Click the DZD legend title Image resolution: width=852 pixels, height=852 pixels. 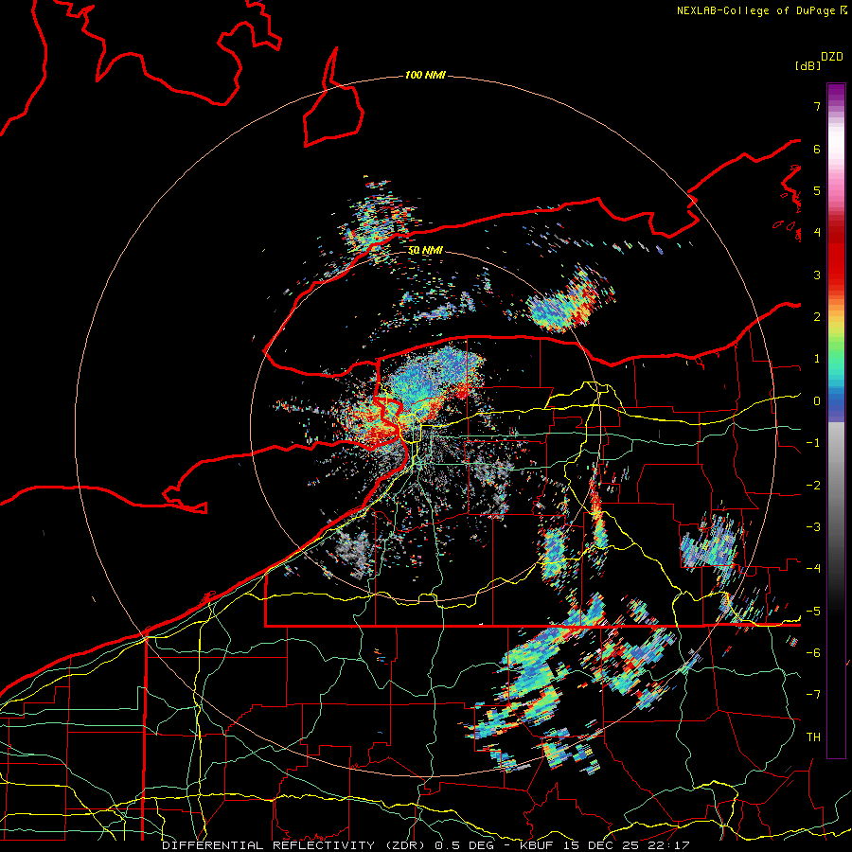tap(832, 57)
